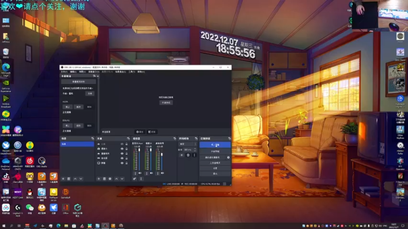Move selected scene down with the down chevron

point(81,179)
